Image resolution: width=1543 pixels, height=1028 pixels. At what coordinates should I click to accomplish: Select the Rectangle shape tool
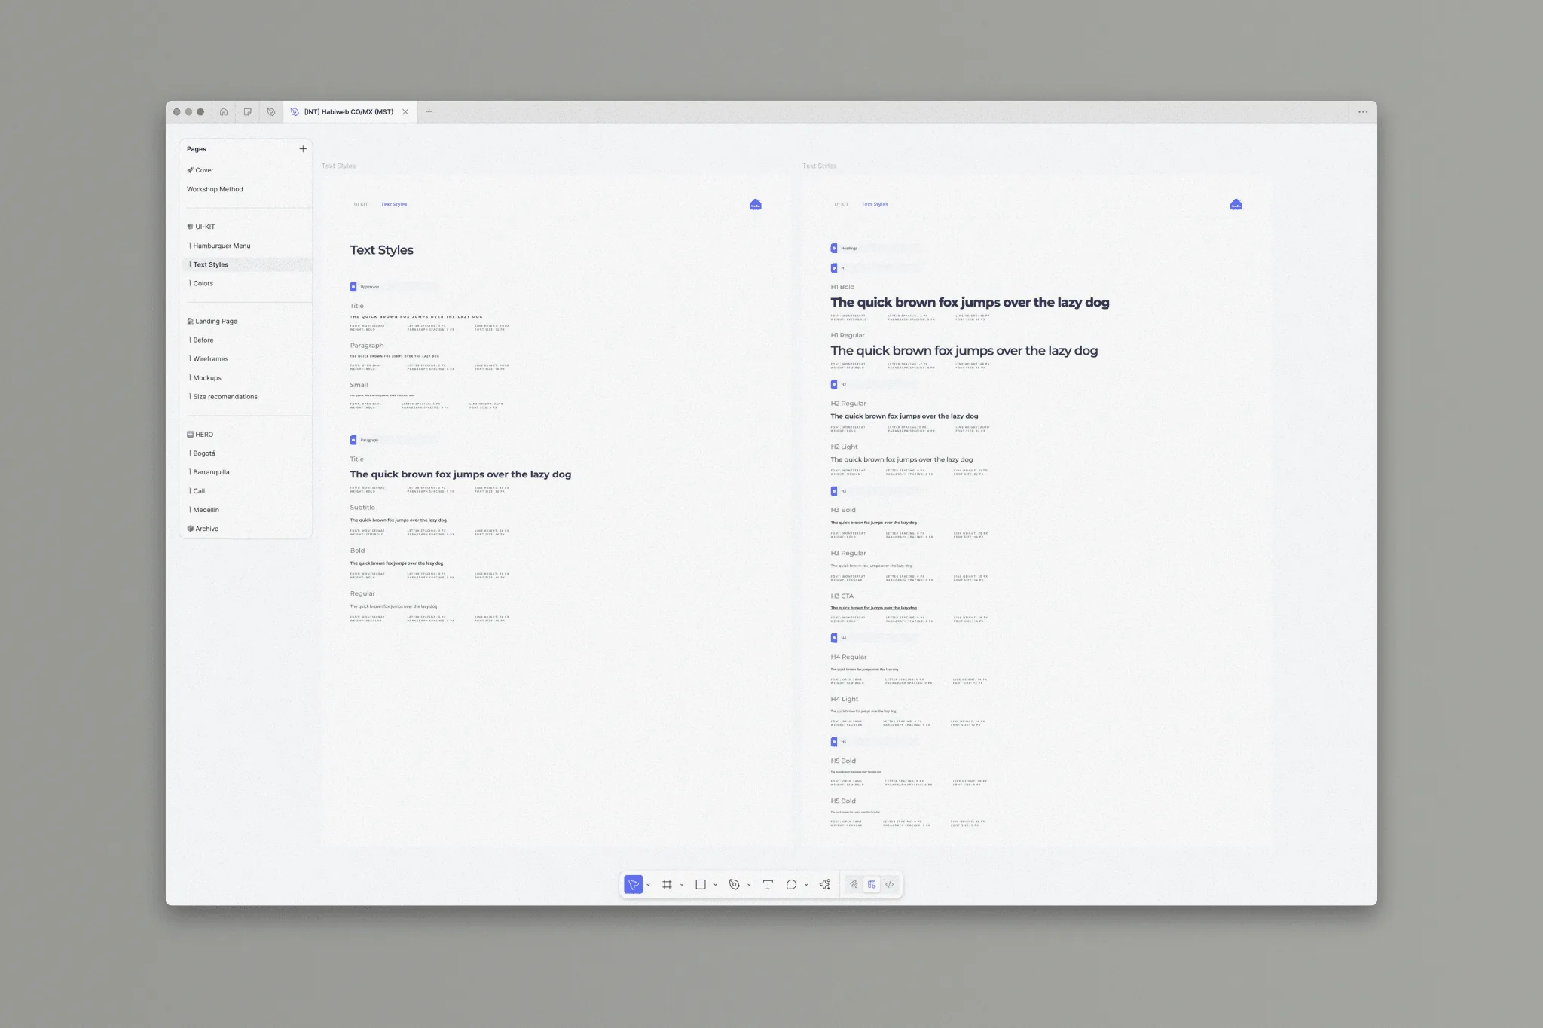701,884
